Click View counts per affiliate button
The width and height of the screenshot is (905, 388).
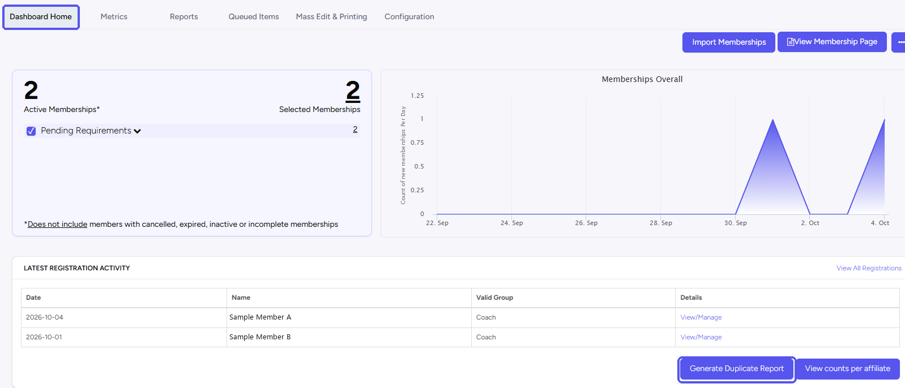click(x=848, y=369)
